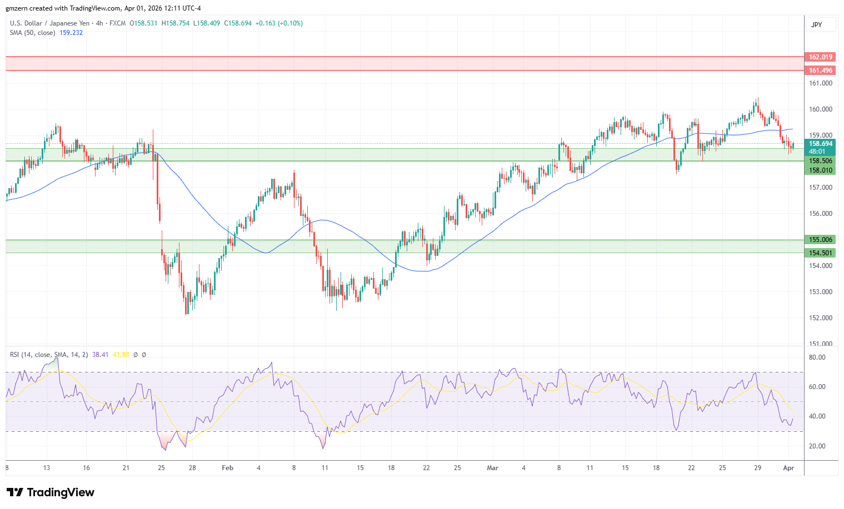Click the RSI (14, close, SMA, 14, 2) label
The height and width of the screenshot is (509, 844).
pos(49,355)
